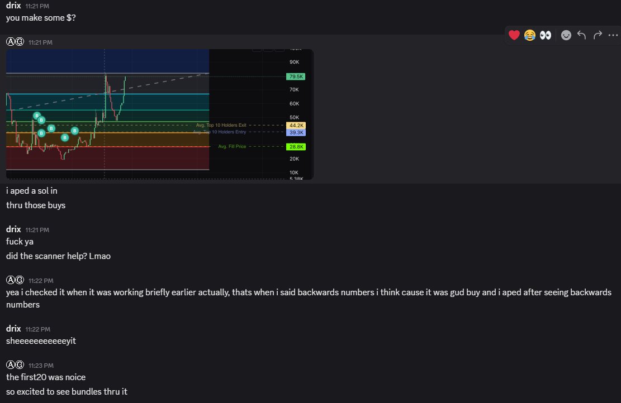
Task: Click drix username at 'you make some $?'
Action: coord(13,6)
